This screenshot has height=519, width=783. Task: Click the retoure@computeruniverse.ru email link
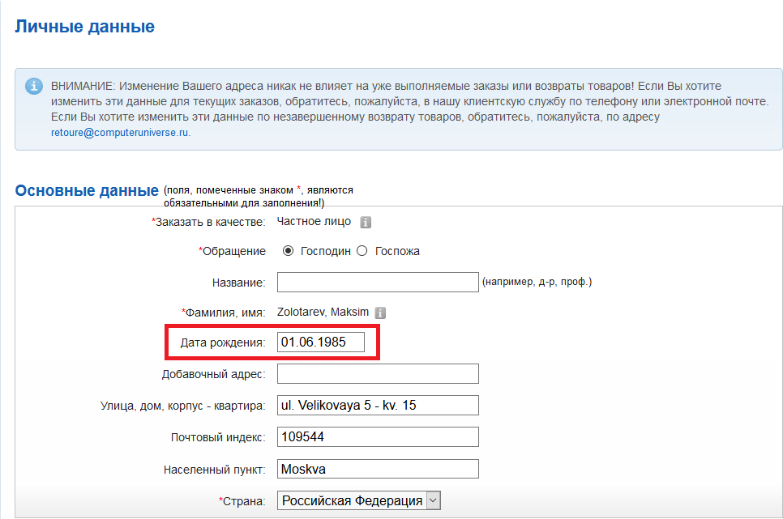pos(120,133)
